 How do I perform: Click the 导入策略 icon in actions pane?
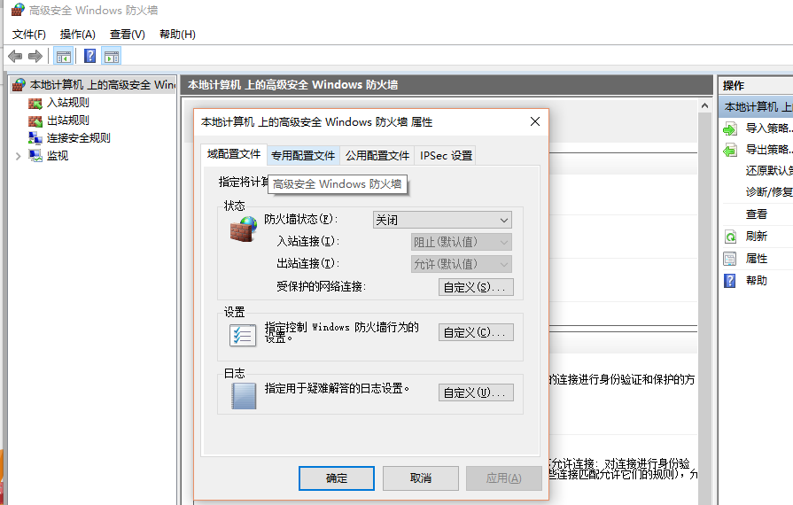[730, 128]
